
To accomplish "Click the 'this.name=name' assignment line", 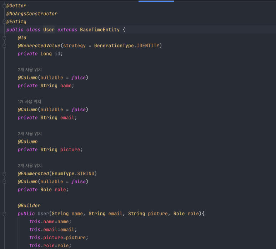I will (x=50, y=222).
